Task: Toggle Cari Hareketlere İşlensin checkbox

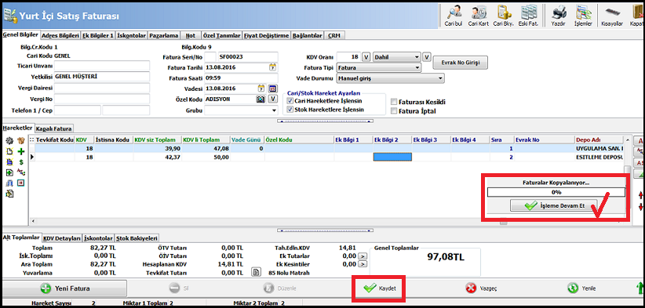Action: (x=290, y=101)
